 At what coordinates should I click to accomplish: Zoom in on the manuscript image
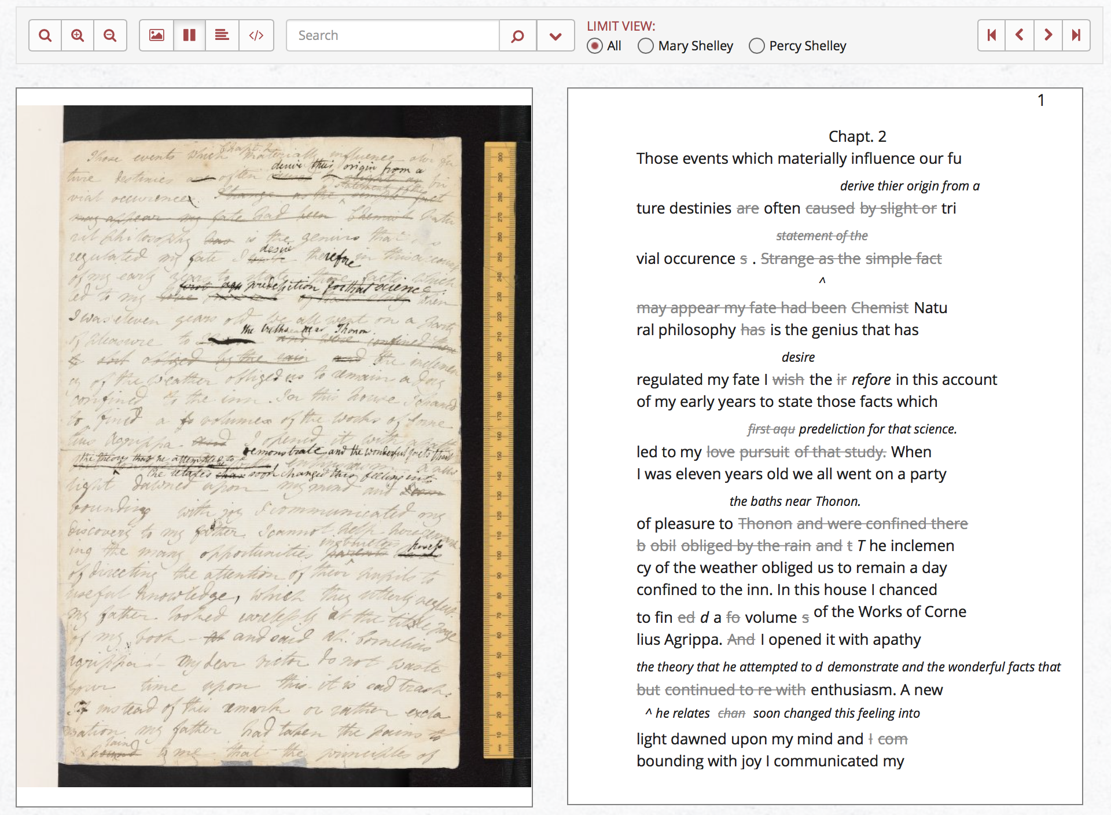click(x=77, y=35)
